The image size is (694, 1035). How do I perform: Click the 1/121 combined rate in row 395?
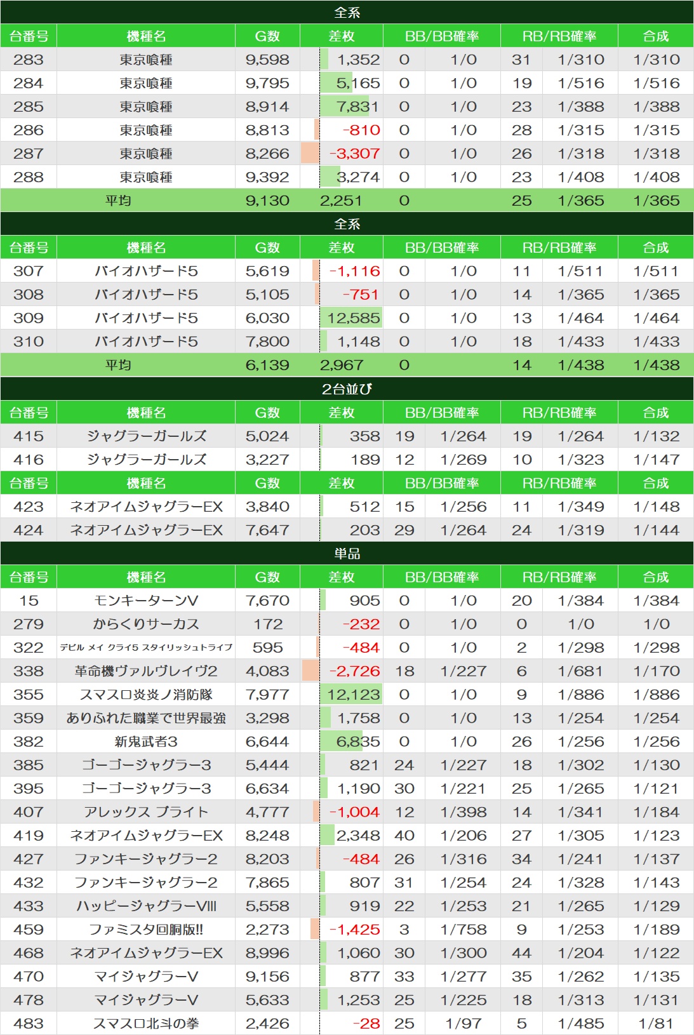[x=657, y=789]
